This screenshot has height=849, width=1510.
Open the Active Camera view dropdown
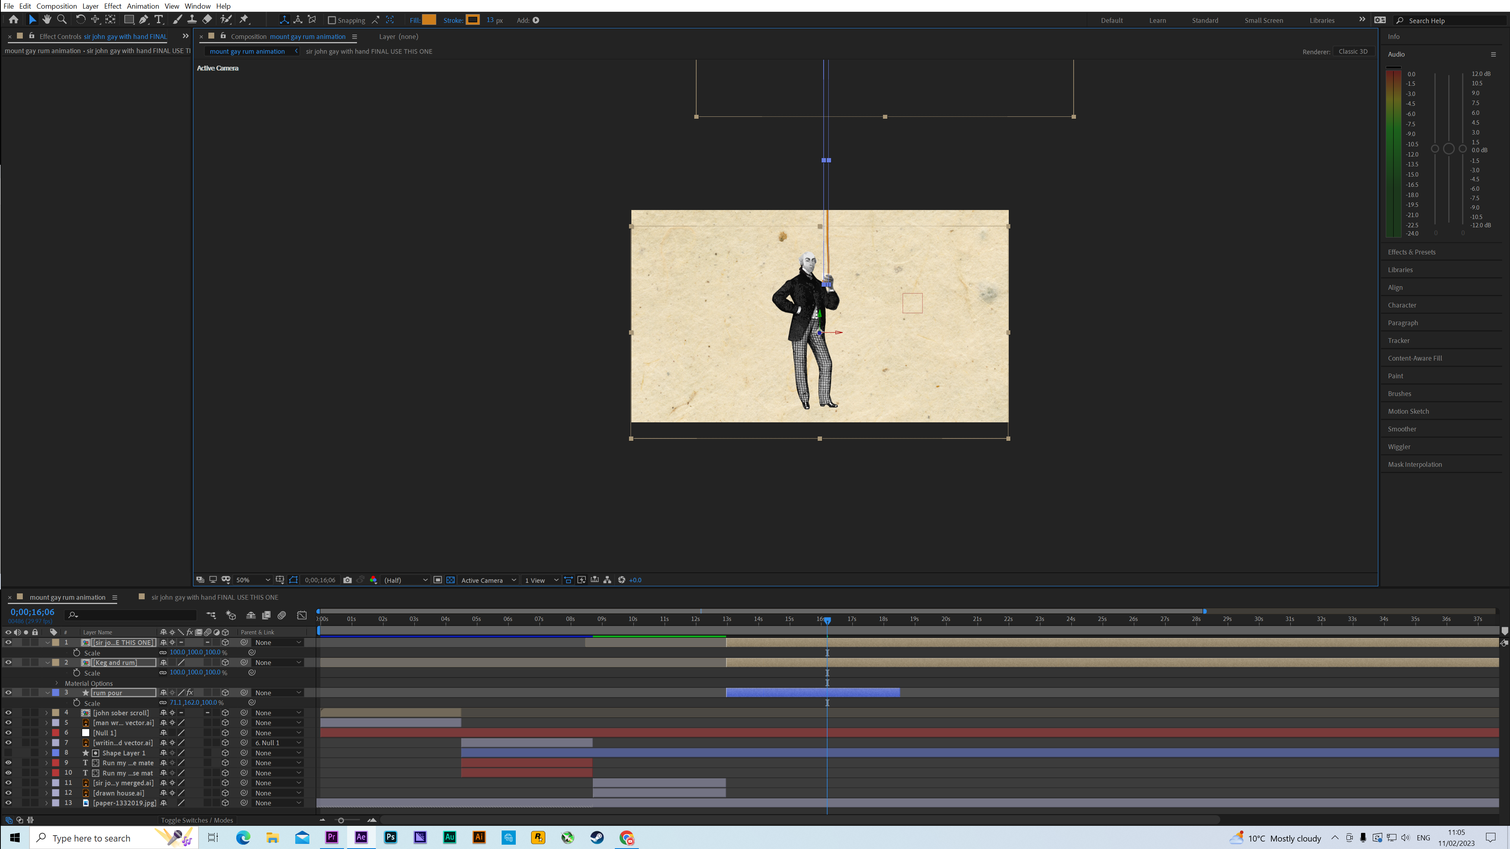pyautogui.click(x=488, y=580)
